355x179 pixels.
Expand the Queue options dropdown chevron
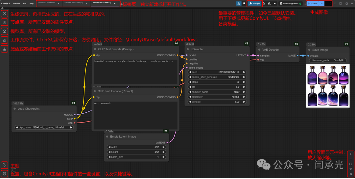tap(321, 3)
